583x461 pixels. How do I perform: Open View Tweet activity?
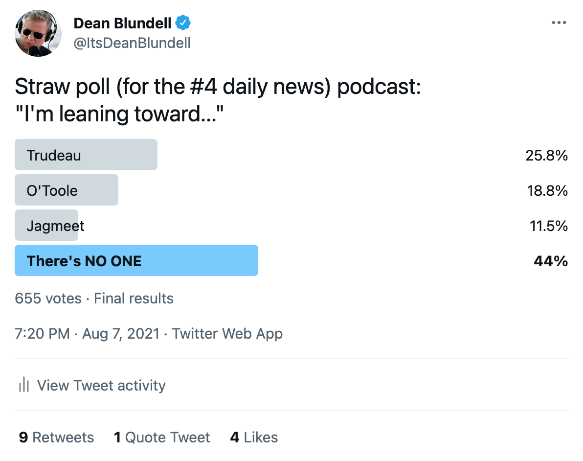pyautogui.click(x=92, y=385)
